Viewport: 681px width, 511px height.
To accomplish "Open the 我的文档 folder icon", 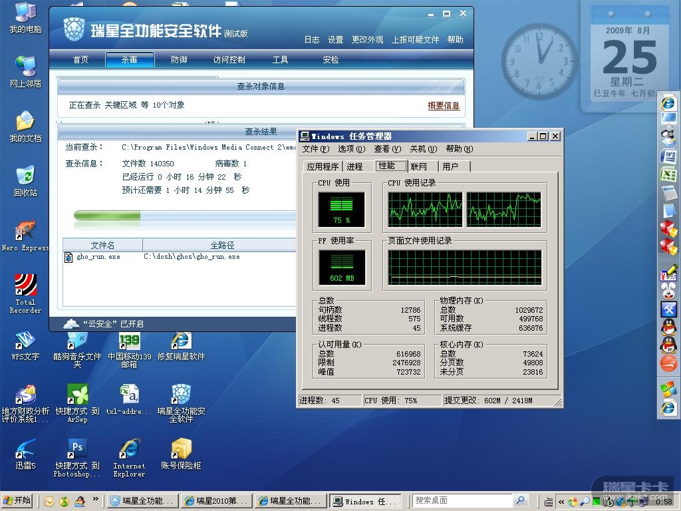I will [x=25, y=126].
